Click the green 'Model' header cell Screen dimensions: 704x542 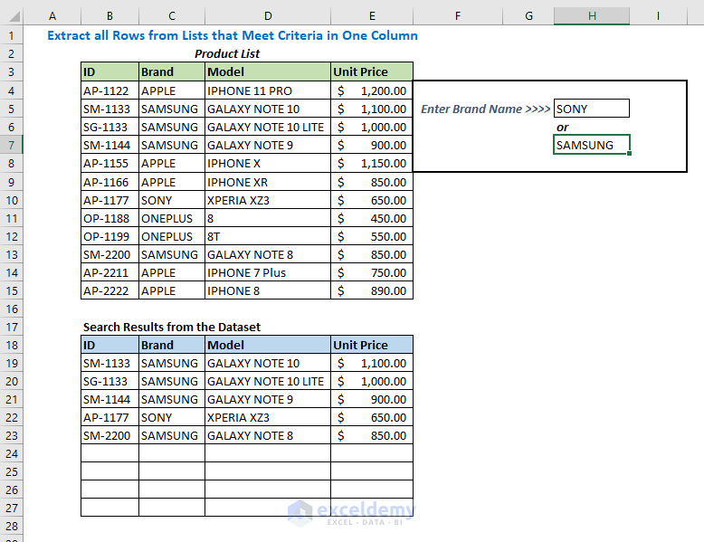click(268, 71)
